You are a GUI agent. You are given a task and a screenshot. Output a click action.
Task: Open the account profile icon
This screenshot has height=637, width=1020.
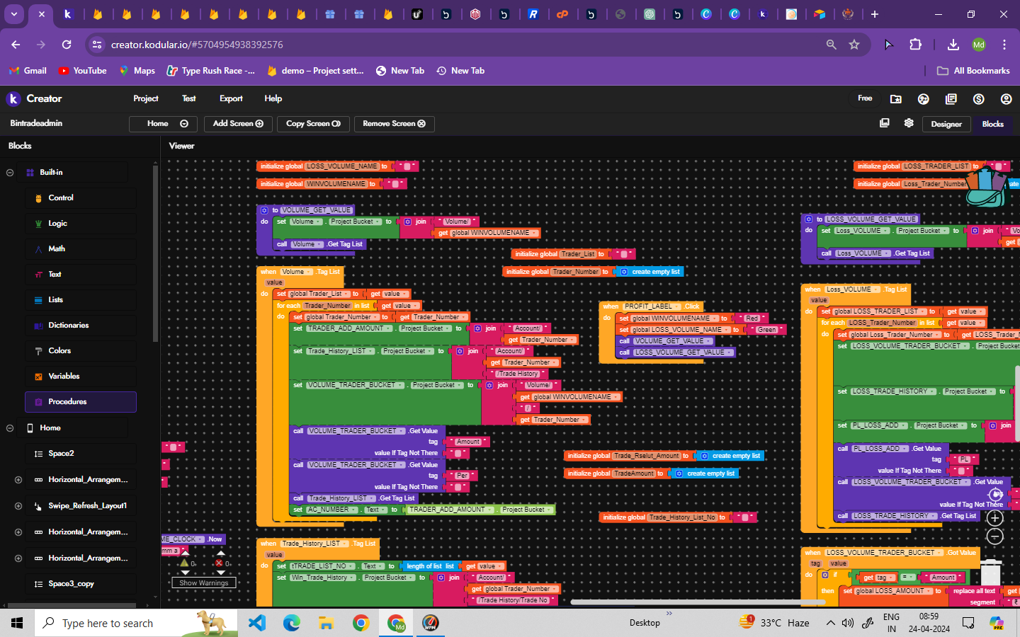click(x=1006, y=99)
